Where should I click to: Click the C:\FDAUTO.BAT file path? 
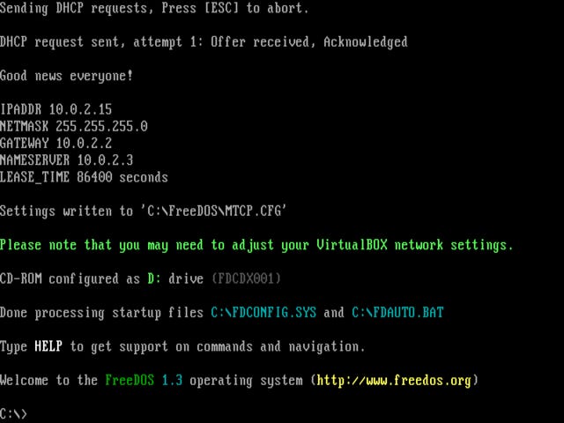pyautogui.click(x=397, y=312)
